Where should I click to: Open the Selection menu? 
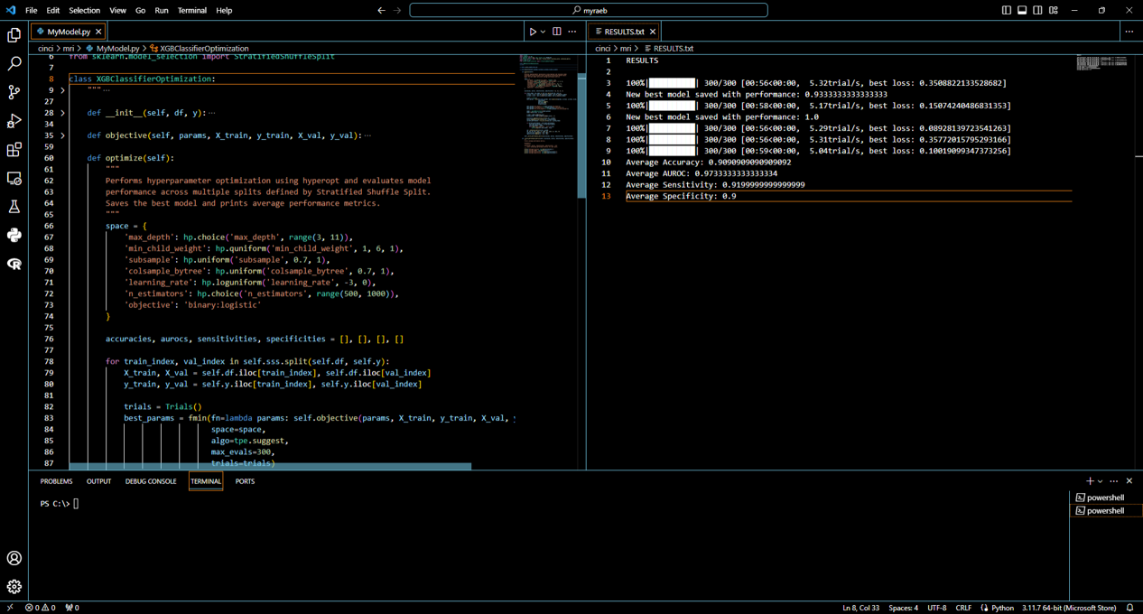pyautogui.click(x=85, y=11)
